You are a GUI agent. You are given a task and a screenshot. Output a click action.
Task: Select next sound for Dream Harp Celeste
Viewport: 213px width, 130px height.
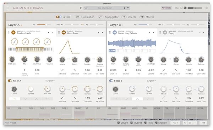(153, 32)
